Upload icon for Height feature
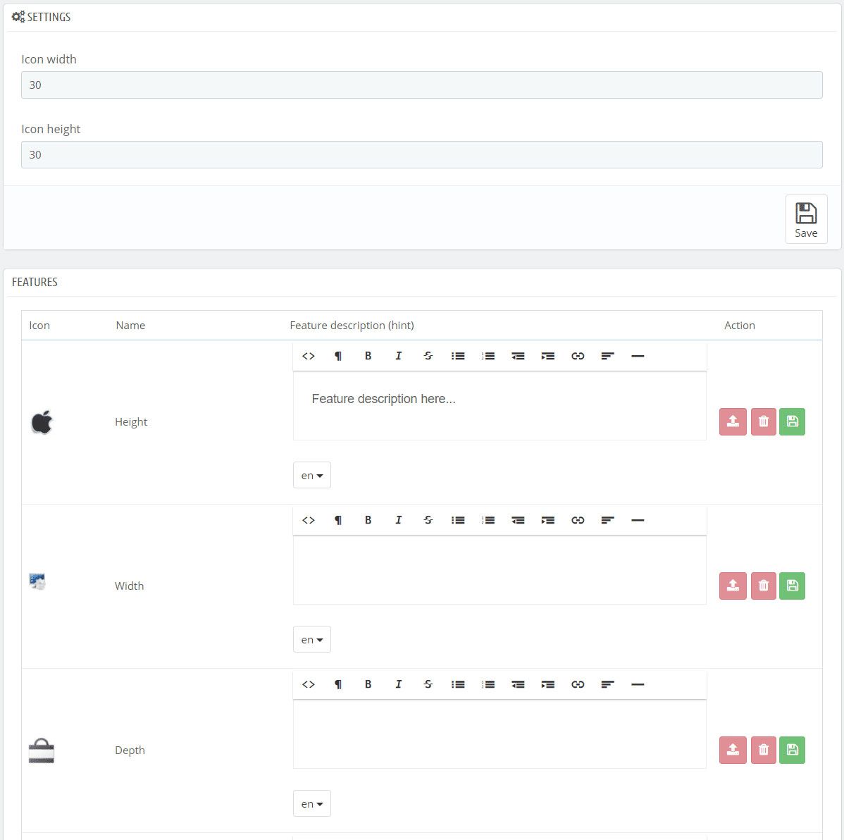The width and height of the screenshot is (844, 840). click(x=733, y=421)
